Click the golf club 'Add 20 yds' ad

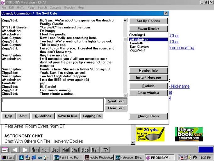tap(150, 134)
